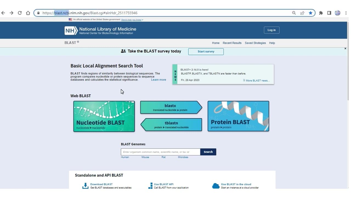Image resolution: width=351 pixels, height=197 pixels.
Task: Launch Nucleotide BLAST
Action: 104,116
